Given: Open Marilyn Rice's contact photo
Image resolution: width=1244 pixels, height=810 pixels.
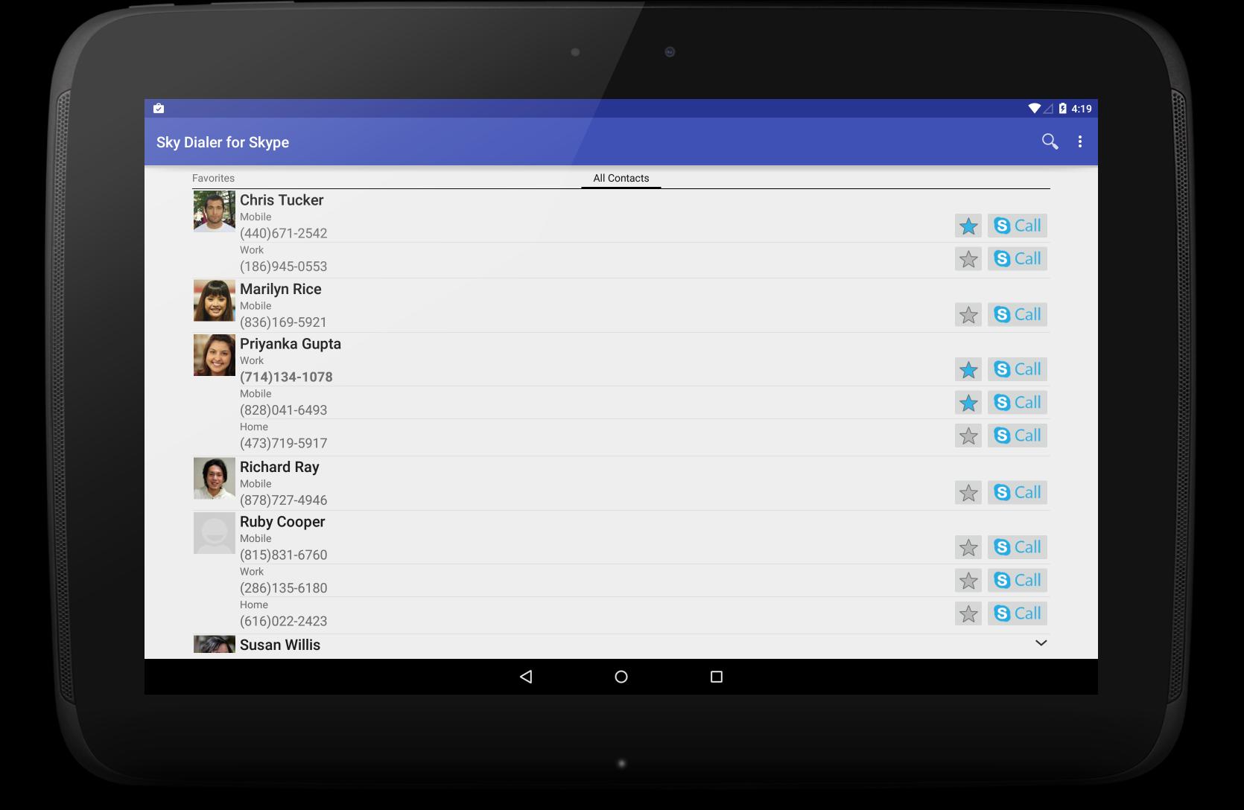Looking at the screenshot, I should point(215,301).
